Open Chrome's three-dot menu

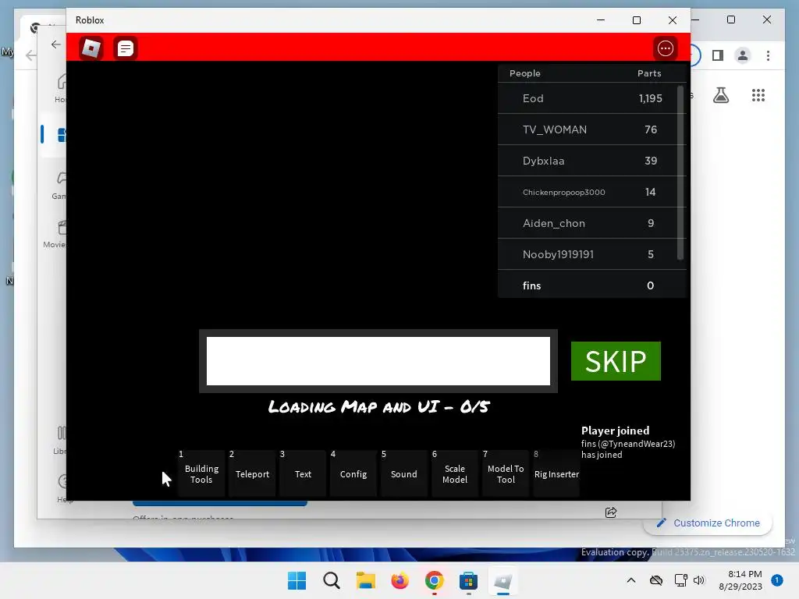click(768, 55)
